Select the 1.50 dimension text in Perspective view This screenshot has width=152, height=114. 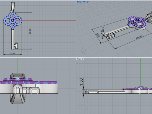tap(103, 29)
